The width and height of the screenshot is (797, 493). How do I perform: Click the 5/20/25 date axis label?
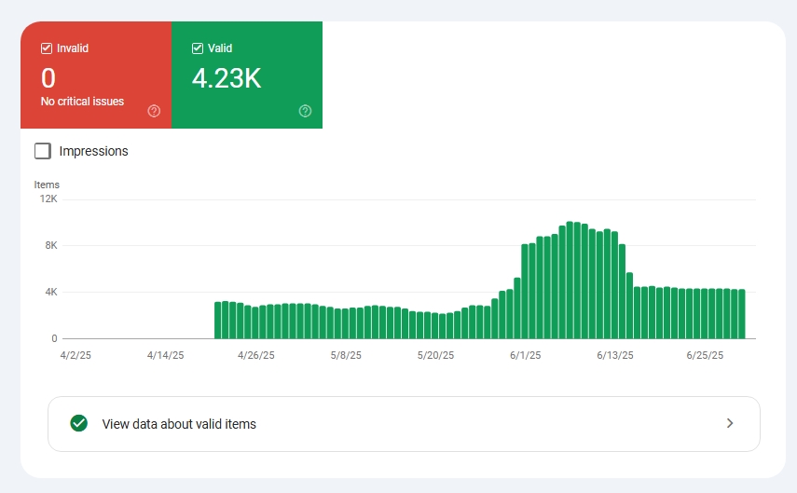click(435, 355)
